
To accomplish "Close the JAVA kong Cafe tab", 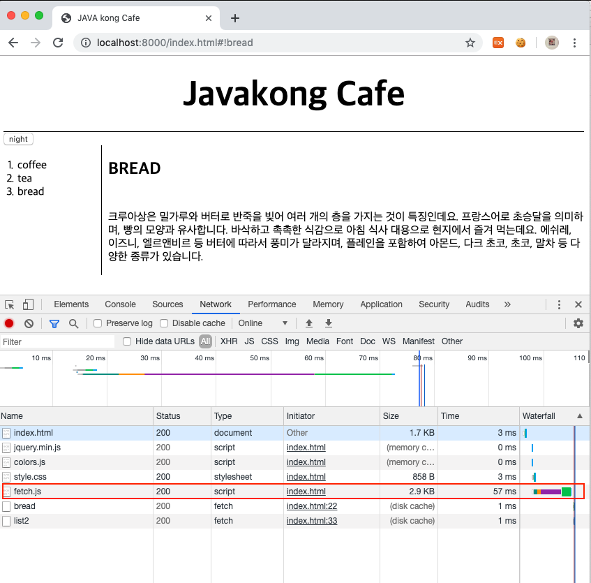I will tap(209, 18).
